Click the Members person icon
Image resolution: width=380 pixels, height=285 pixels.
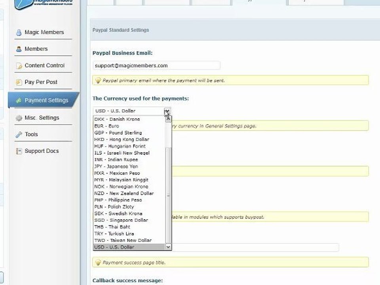(19, 49)
